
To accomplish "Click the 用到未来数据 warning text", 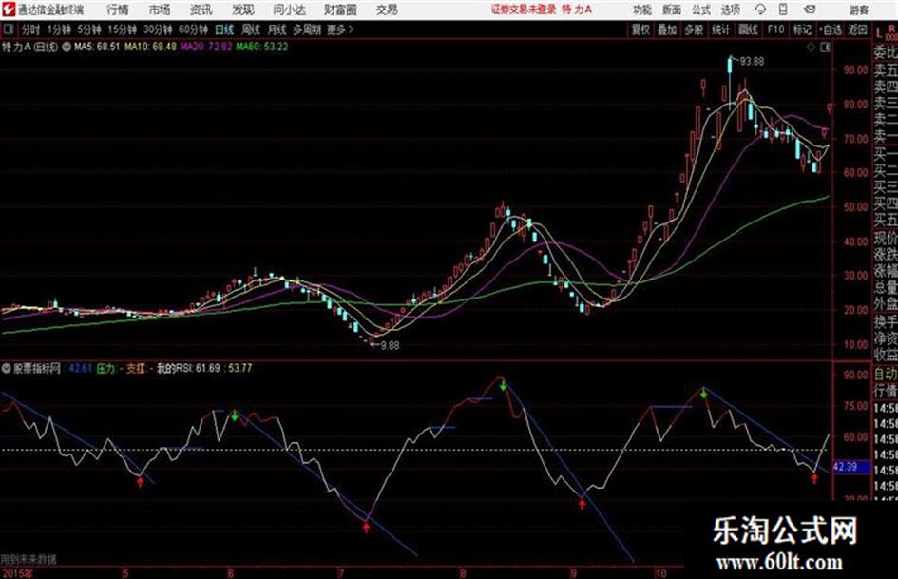I will [29, 558].
